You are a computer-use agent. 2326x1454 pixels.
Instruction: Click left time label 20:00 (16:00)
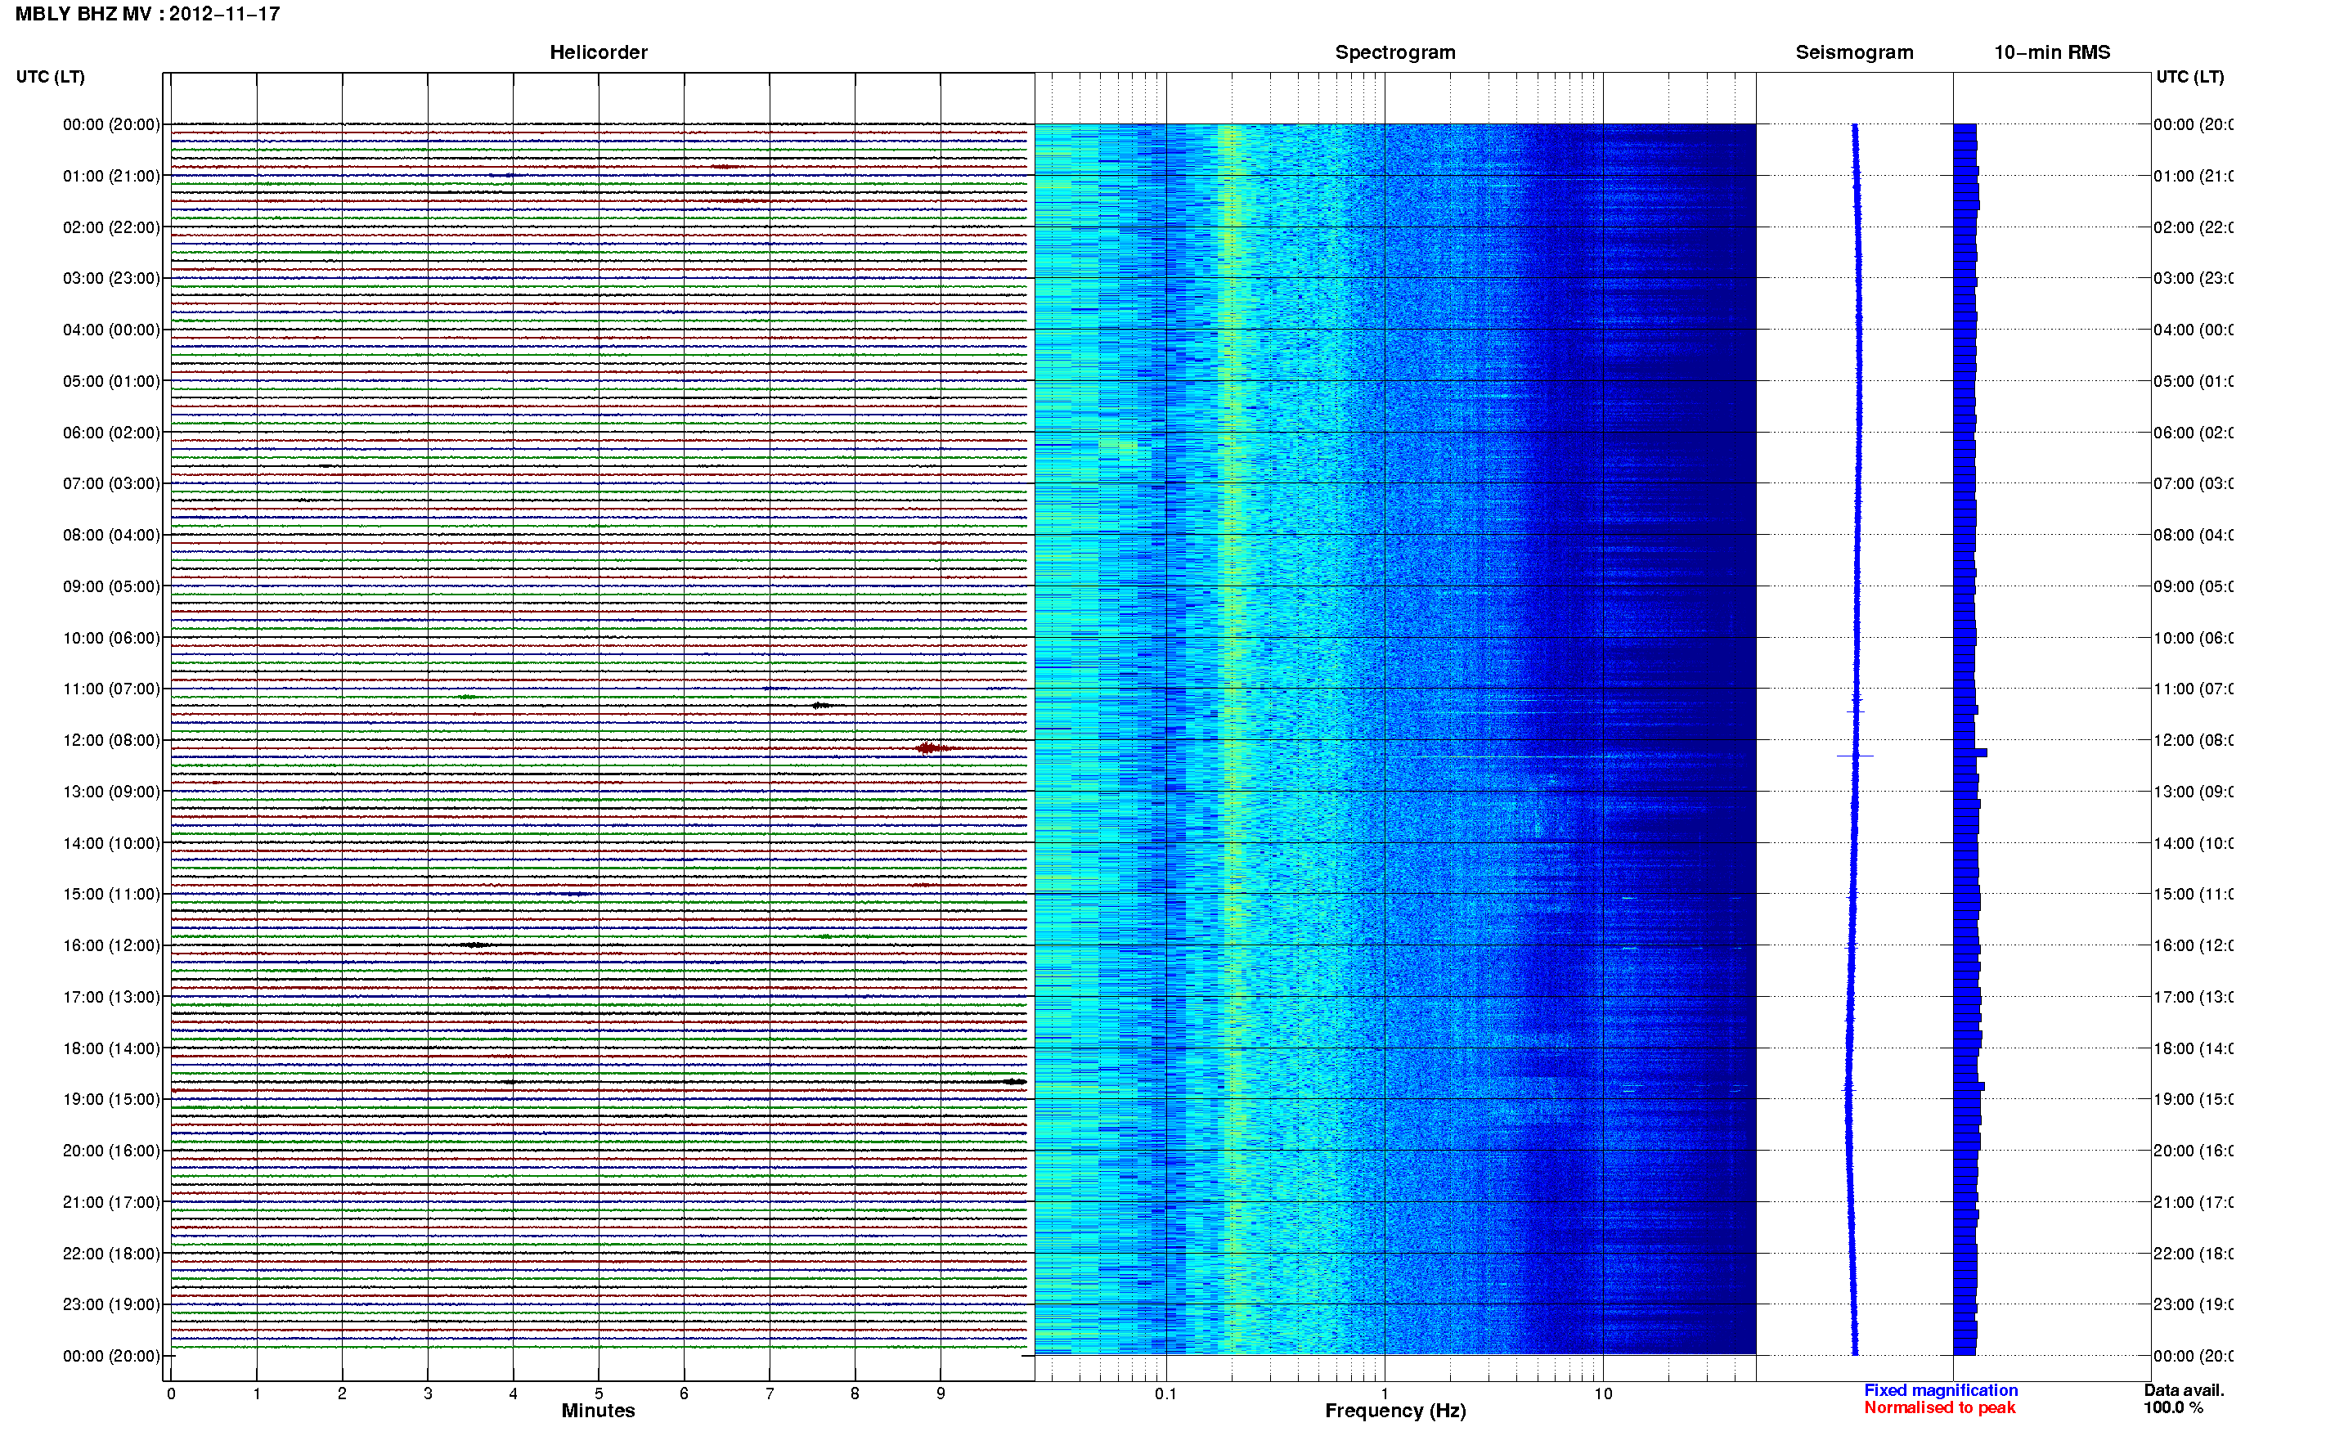(x=111, y=1150)
